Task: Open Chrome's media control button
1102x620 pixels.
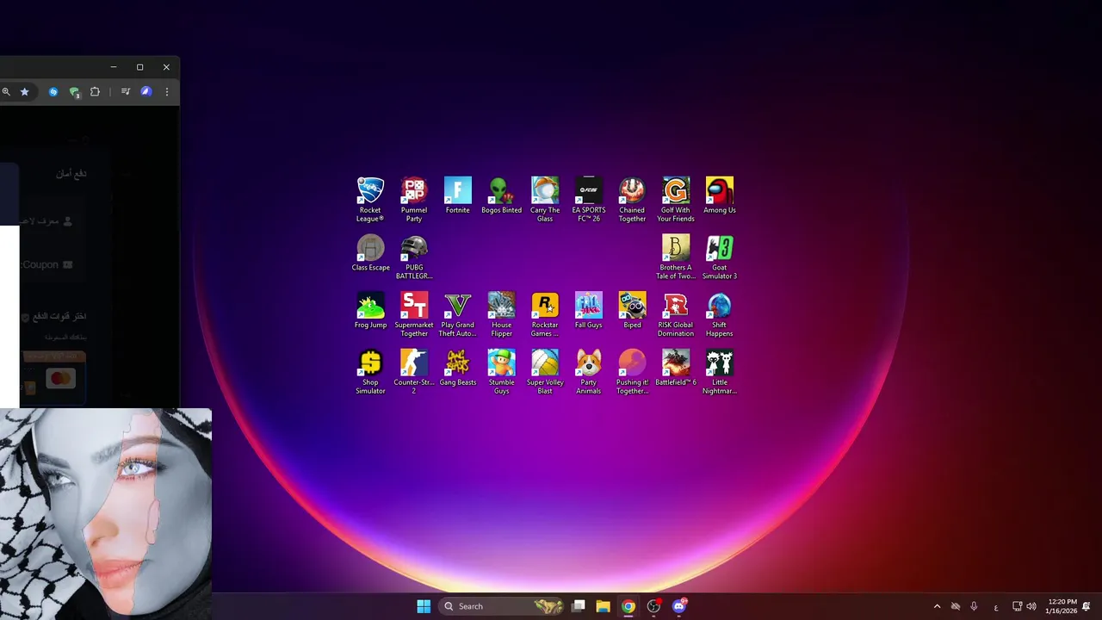Action: click(x=126, y=91)
